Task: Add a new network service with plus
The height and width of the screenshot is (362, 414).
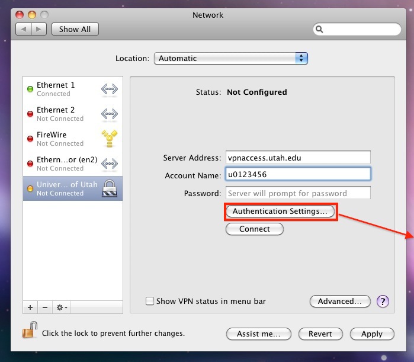Action: coord(30,307)
